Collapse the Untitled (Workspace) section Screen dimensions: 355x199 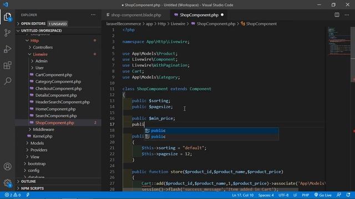click(x=41, y=30)
